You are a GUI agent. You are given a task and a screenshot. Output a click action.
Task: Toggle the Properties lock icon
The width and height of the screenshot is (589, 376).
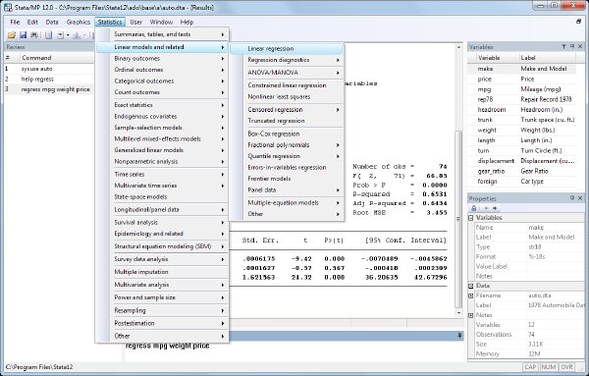[474, 208]
